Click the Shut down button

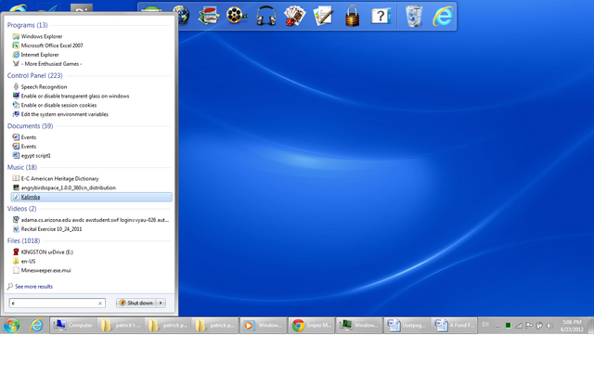pyautogui.click(x=136, y=303)
